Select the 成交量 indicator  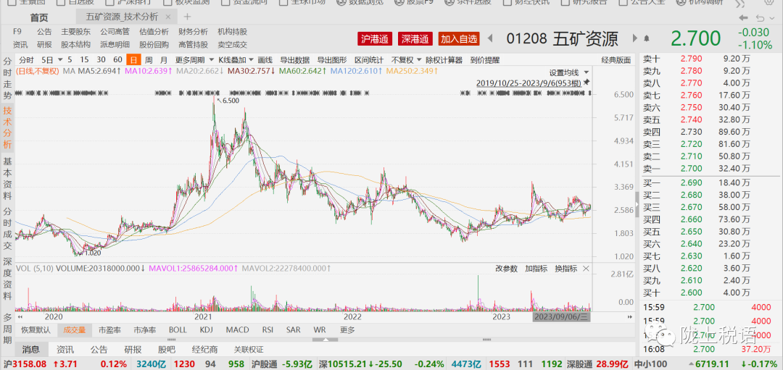(x=74, y=329)
